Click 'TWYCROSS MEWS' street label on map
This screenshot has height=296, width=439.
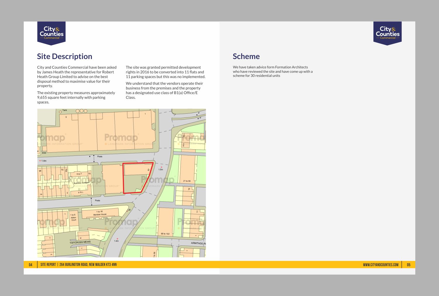[80, 242]
